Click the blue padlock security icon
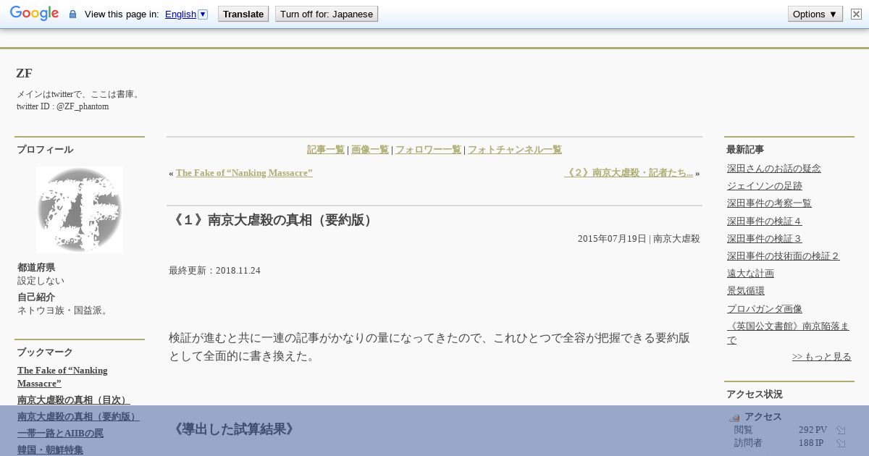The image size is (869, 456). 72,14
